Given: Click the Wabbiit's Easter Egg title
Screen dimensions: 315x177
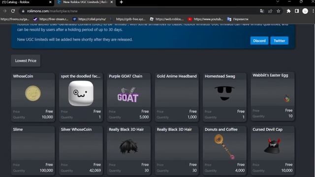Looking at the screenshot, I should pos(270,75).
